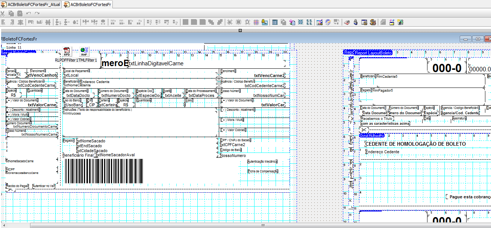This screenshot has width=491, height=228.
Task: Switch to the ACBrBoletoFCFortesFr_Atual tab
Action: (x=31, y=4)
